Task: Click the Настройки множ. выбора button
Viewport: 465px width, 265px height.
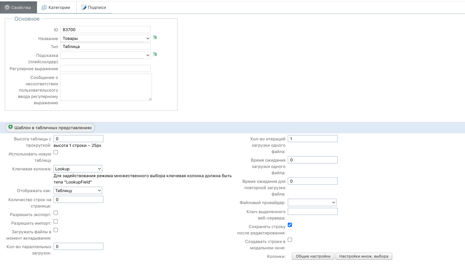Action: coord(364,256)
